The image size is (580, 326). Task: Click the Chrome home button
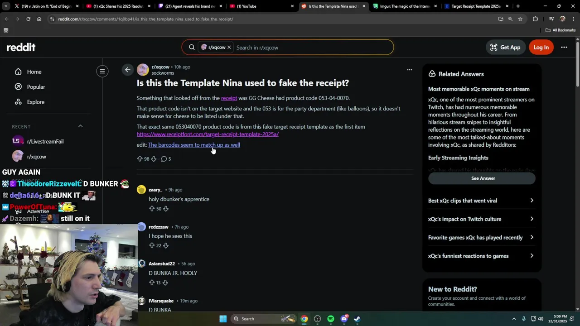(39, 19)
